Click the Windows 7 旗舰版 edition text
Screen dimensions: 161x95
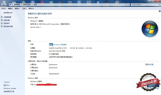pyautogui.click(x=37, y=21)
